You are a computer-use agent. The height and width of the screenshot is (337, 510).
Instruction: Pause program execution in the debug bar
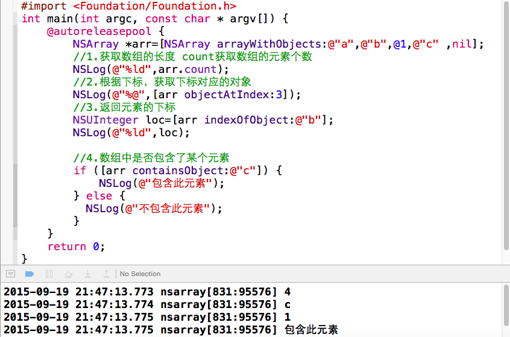[x=49, y=274]
